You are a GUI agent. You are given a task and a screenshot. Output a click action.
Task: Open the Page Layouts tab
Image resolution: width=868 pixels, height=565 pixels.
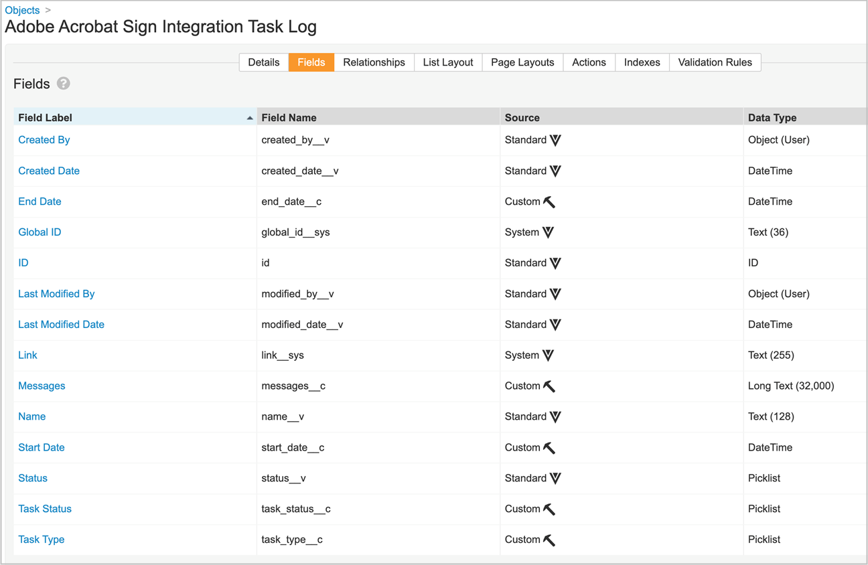(x=522, y=62)
